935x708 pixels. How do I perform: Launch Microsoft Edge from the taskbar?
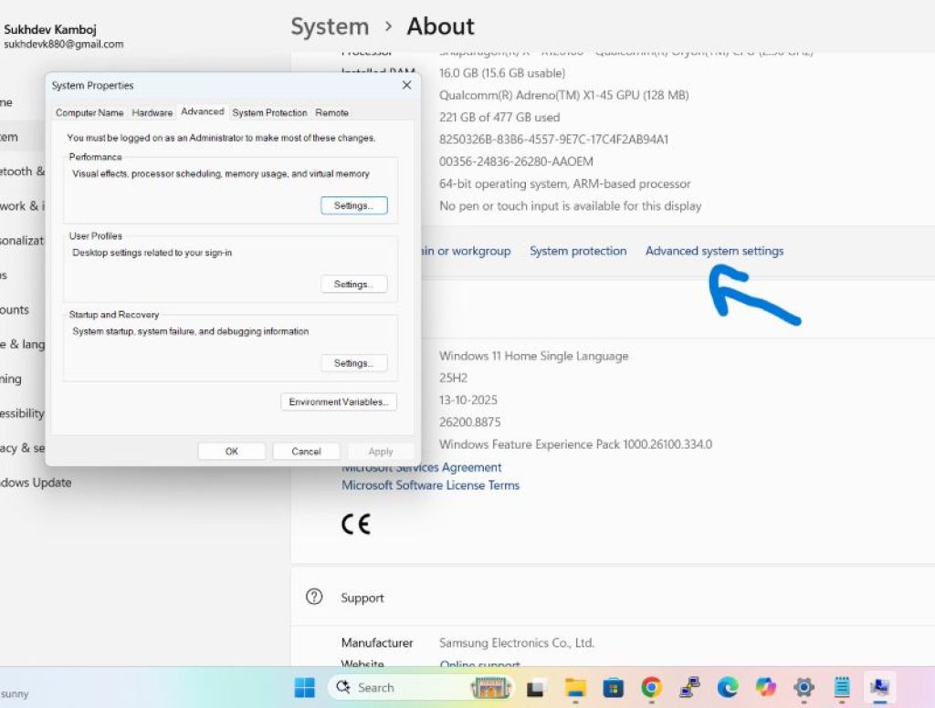(728, 688)
